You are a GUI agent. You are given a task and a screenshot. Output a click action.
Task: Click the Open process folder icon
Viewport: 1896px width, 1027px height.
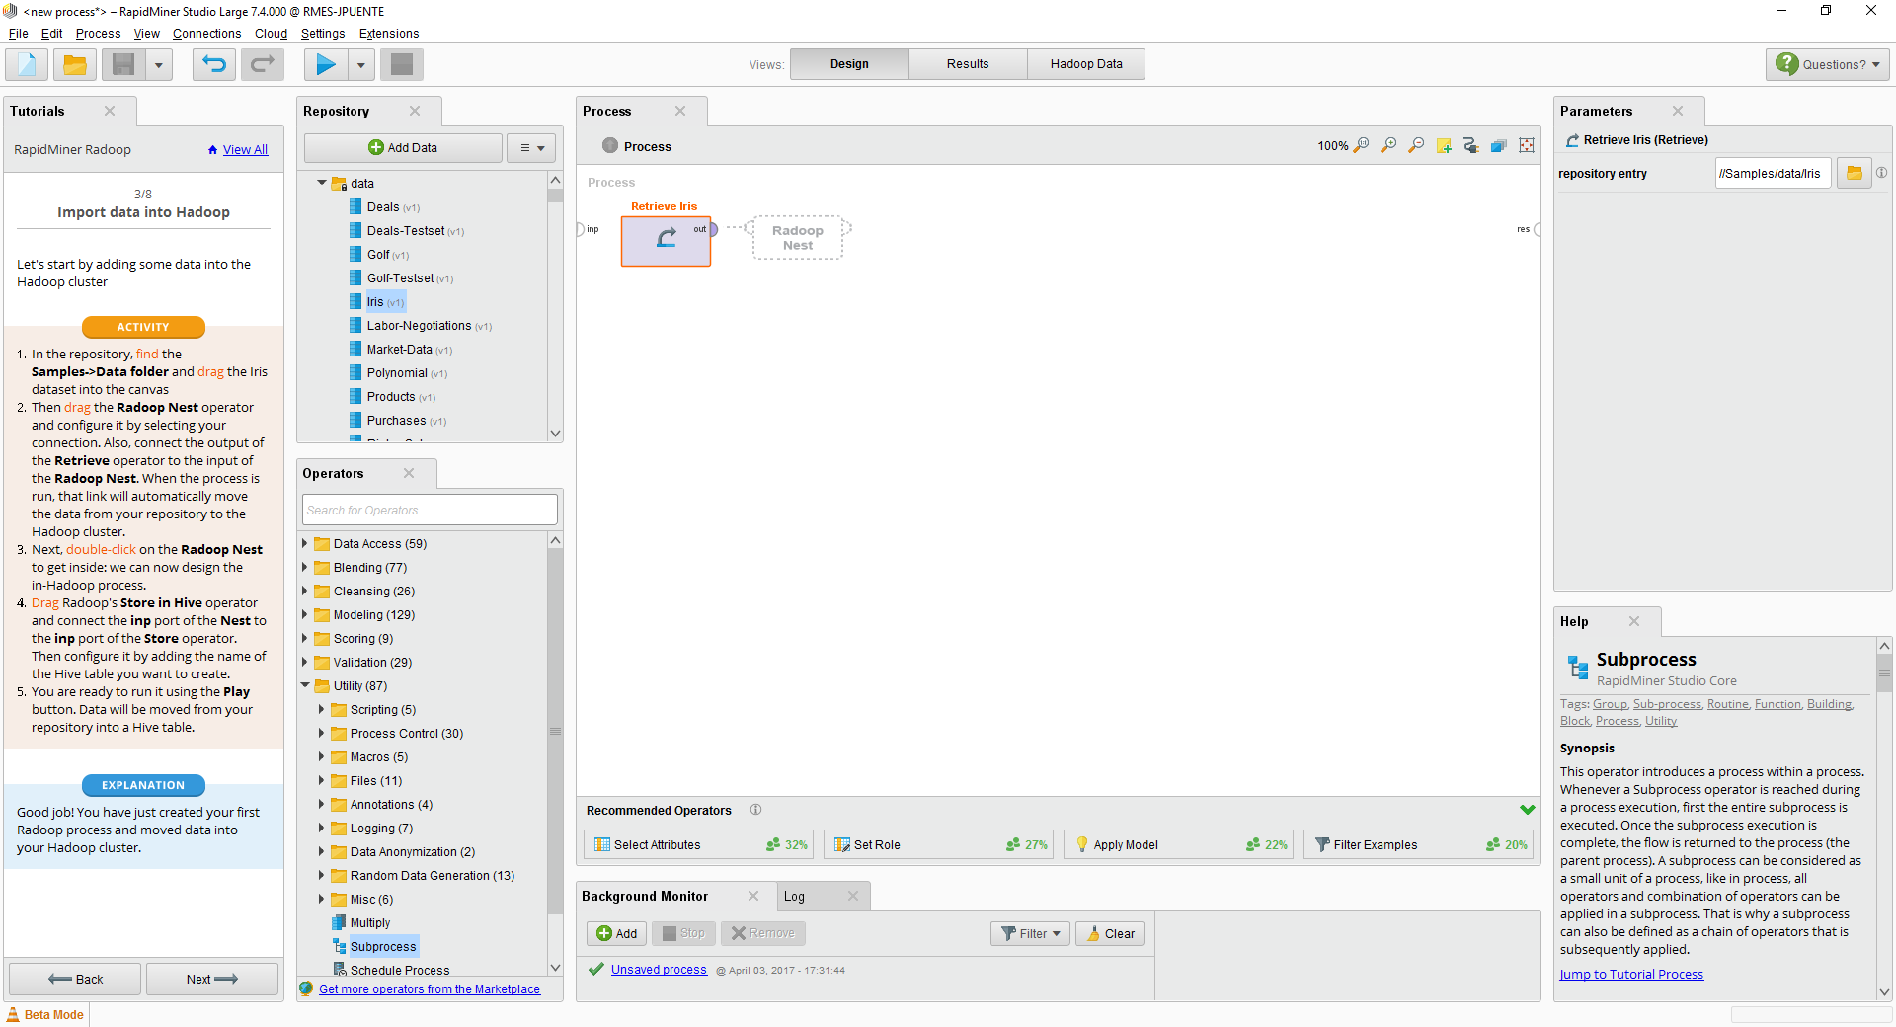pyautogui.click(x=75, y=65)
